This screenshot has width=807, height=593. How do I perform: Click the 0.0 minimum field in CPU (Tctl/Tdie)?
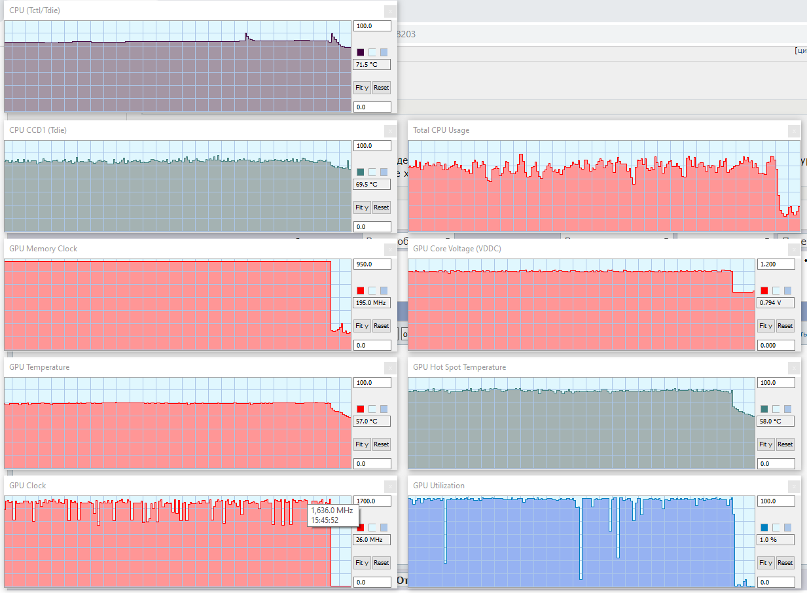(372, 107)
